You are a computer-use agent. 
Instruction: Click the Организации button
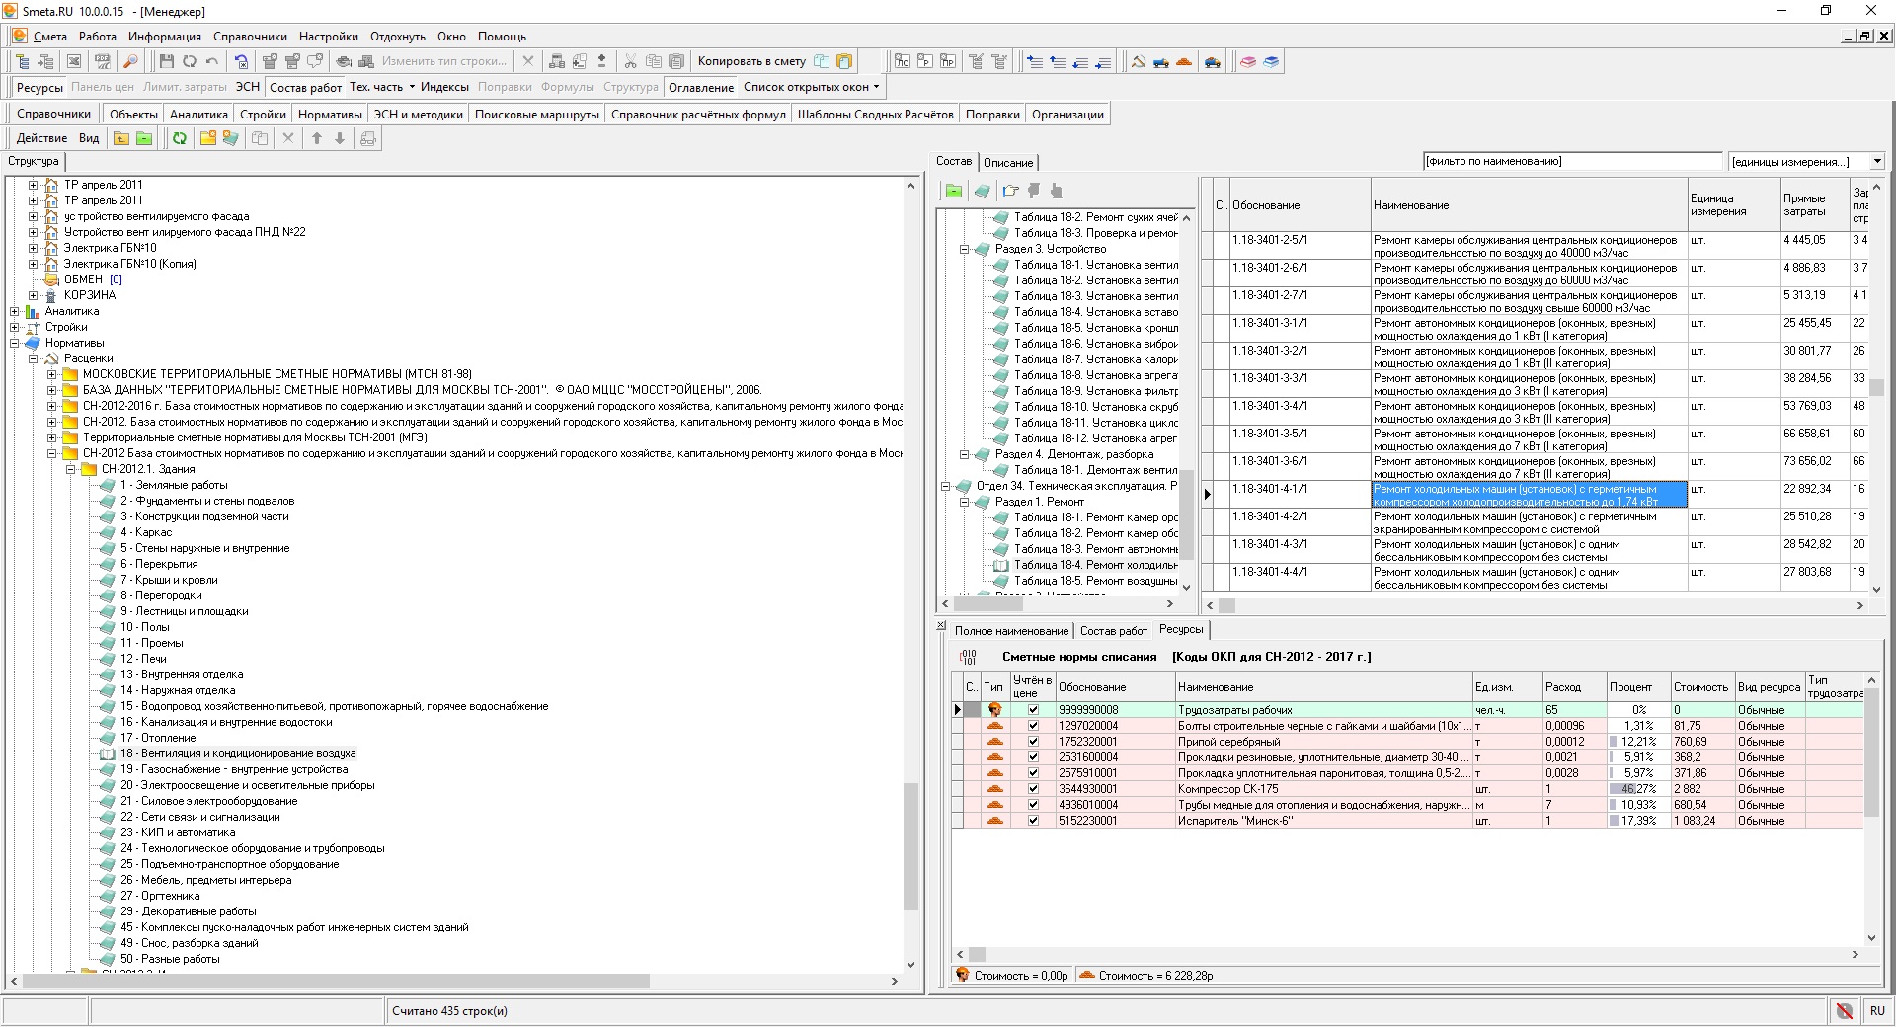pos(1067,114)
